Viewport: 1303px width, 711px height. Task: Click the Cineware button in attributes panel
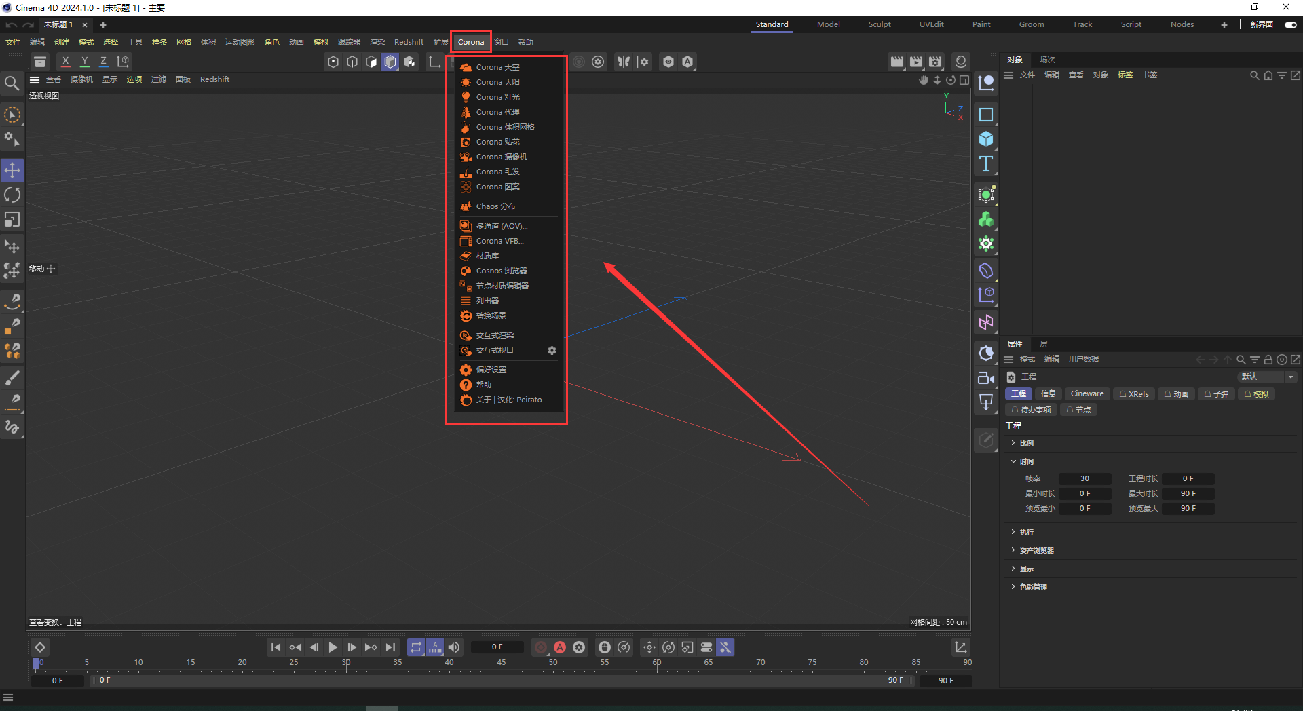pos(1087,393)
